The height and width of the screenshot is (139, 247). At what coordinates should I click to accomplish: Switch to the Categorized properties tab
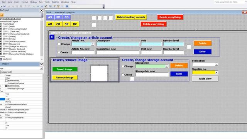pos(6,72)
